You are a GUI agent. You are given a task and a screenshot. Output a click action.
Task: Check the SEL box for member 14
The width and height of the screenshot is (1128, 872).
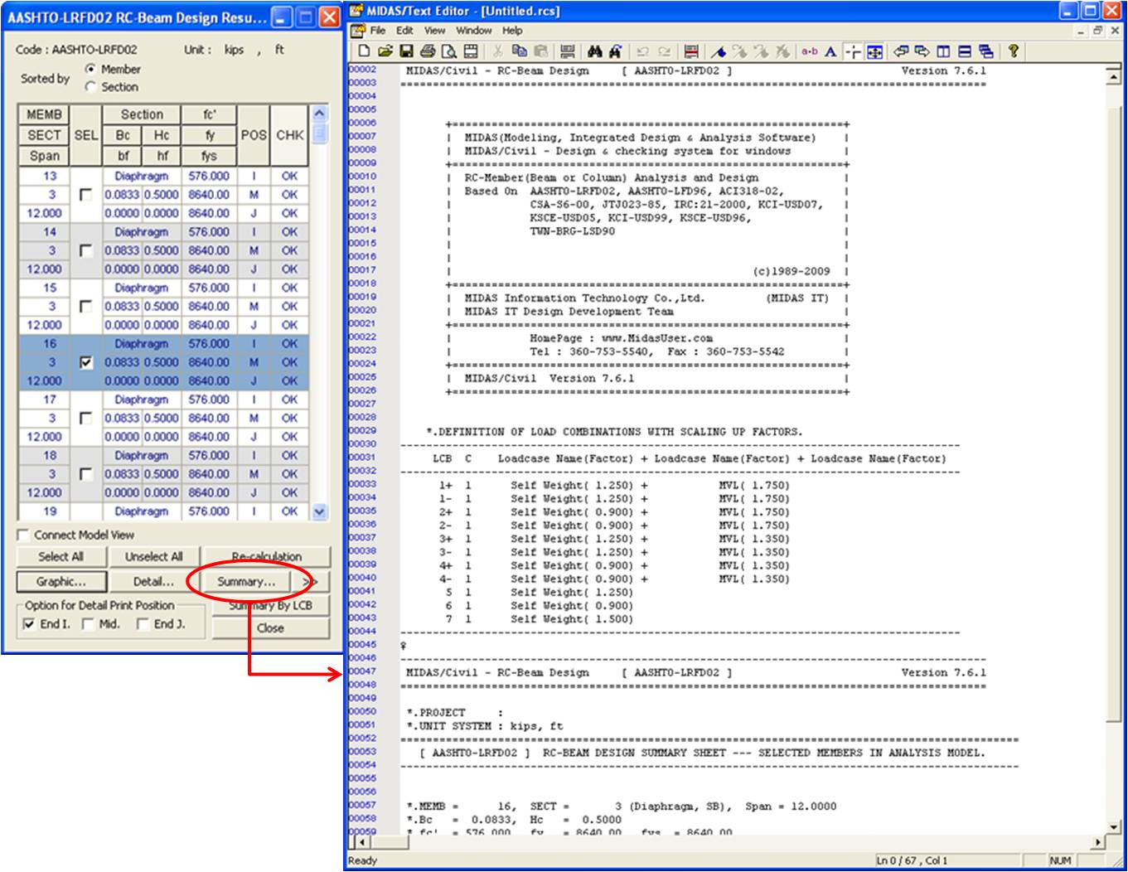(85, 250)
